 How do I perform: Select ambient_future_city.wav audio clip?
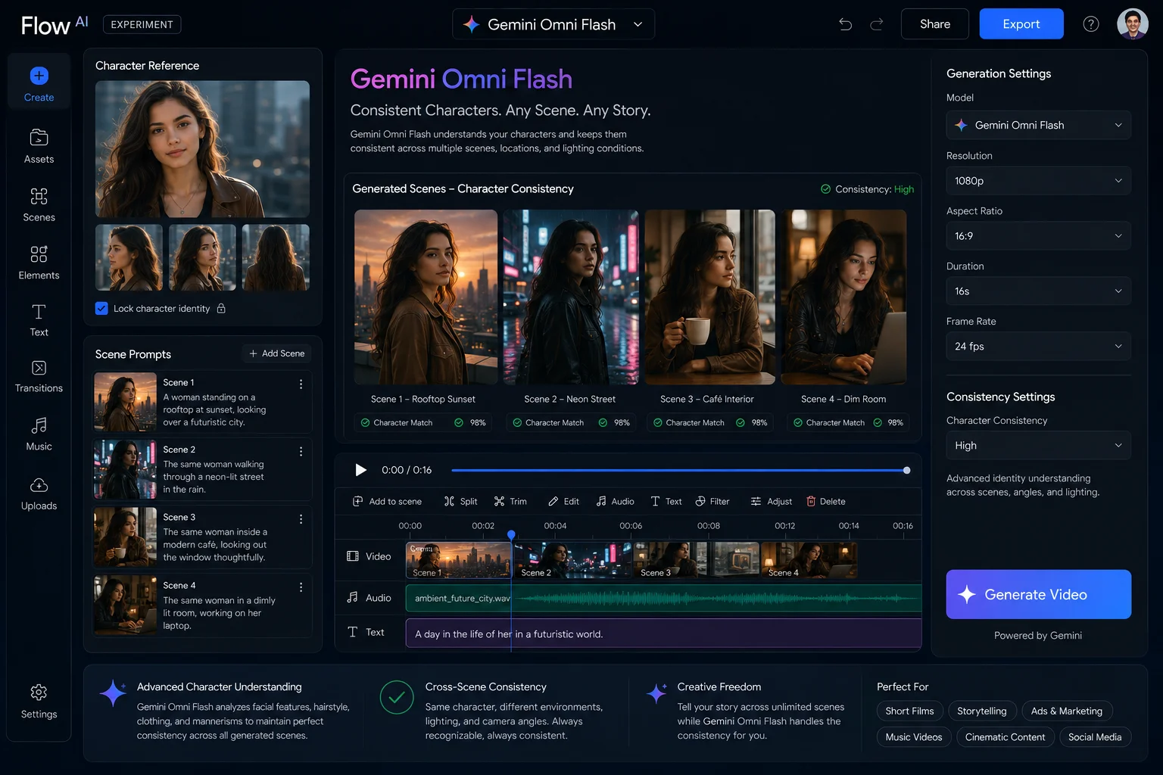coord(663,598)
